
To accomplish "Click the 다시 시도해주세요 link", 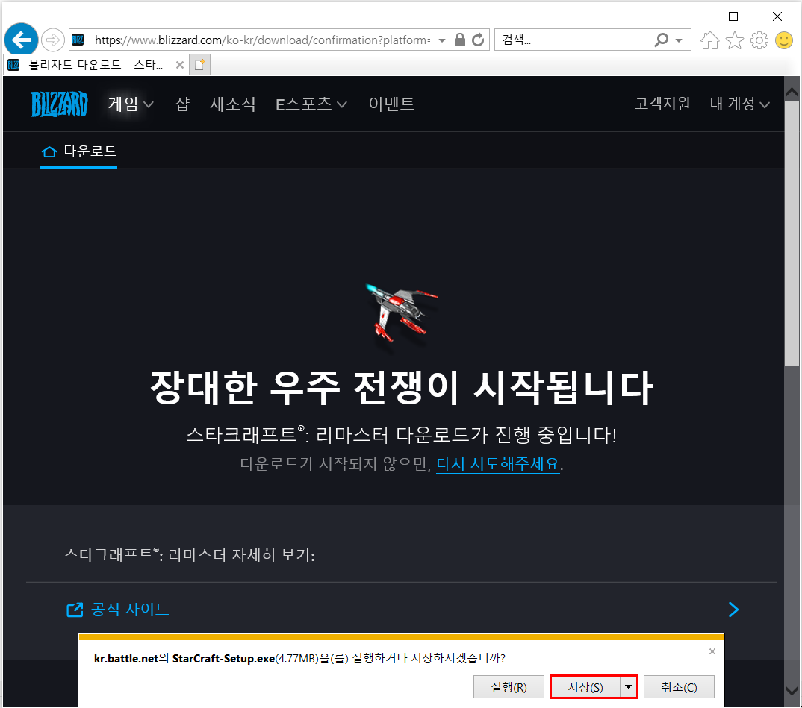I will pyautogui.click(x=497, y=464).
